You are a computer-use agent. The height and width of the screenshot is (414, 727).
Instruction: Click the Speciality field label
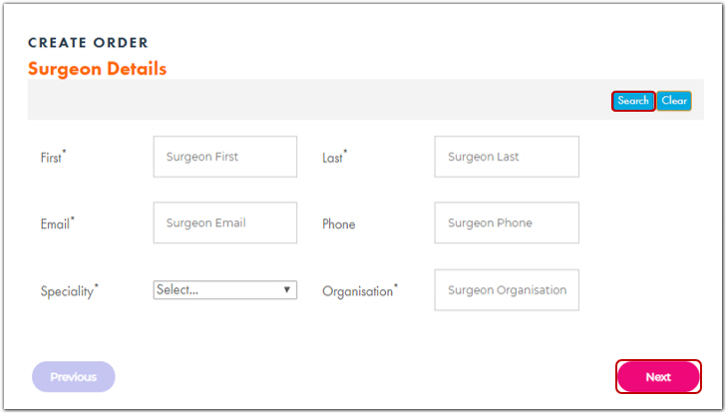coord(68,291)
